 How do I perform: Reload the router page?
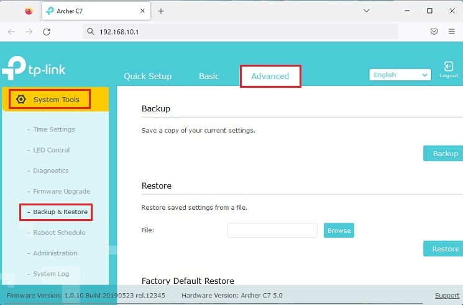point(47,32)
